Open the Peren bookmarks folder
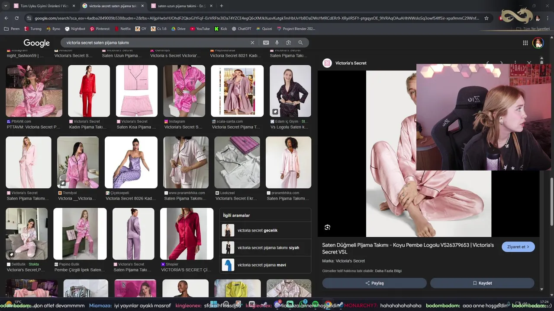Image resolution: width=554 pixels, height=311 pixels. pos(12,29)
